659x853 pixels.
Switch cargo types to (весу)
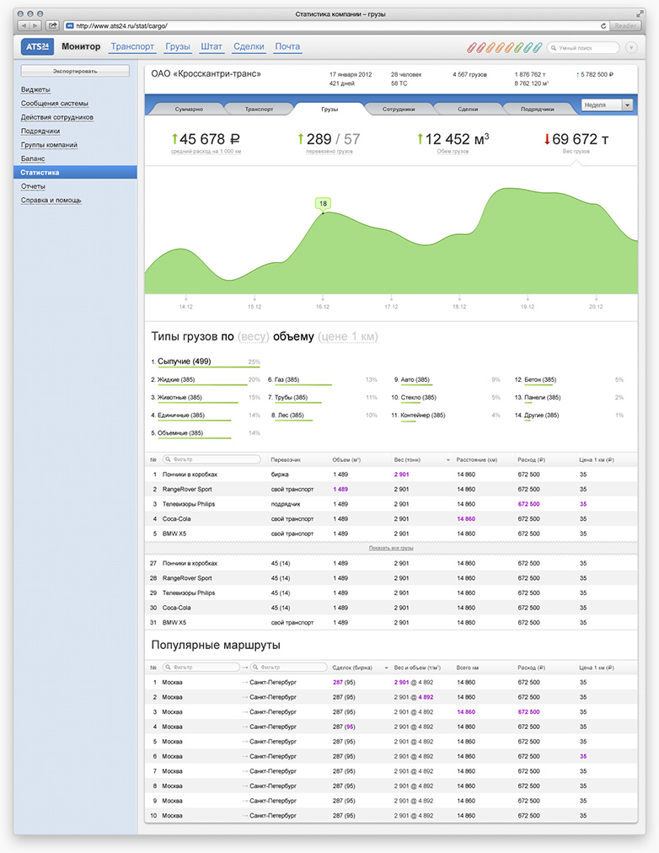(x=254, y=337)
